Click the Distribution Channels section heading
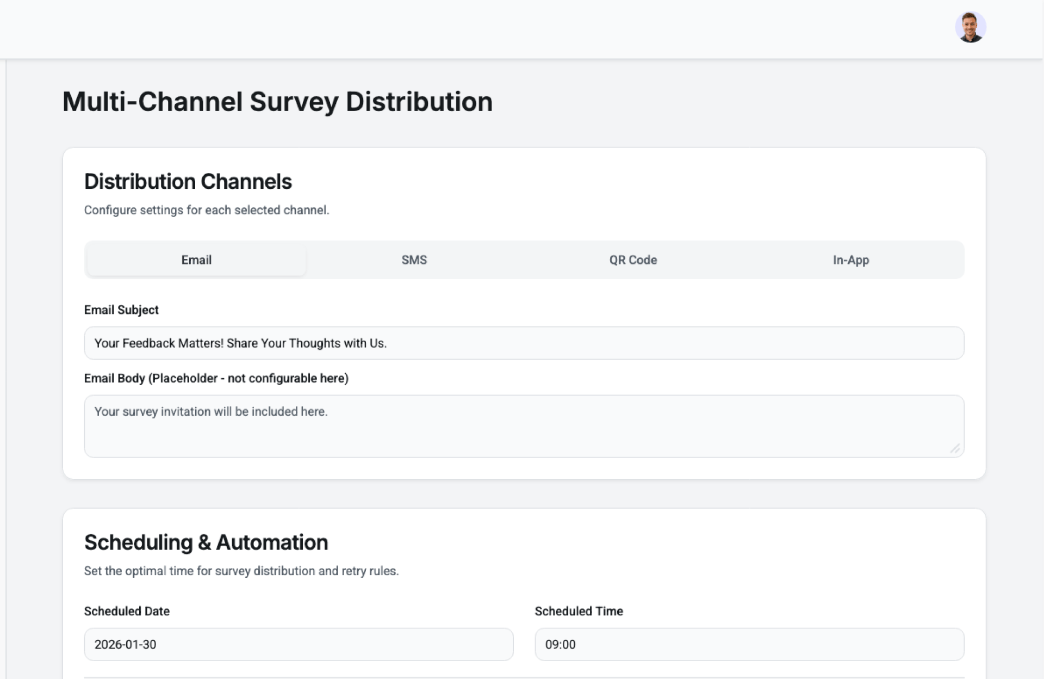 (x=188, y=182)
